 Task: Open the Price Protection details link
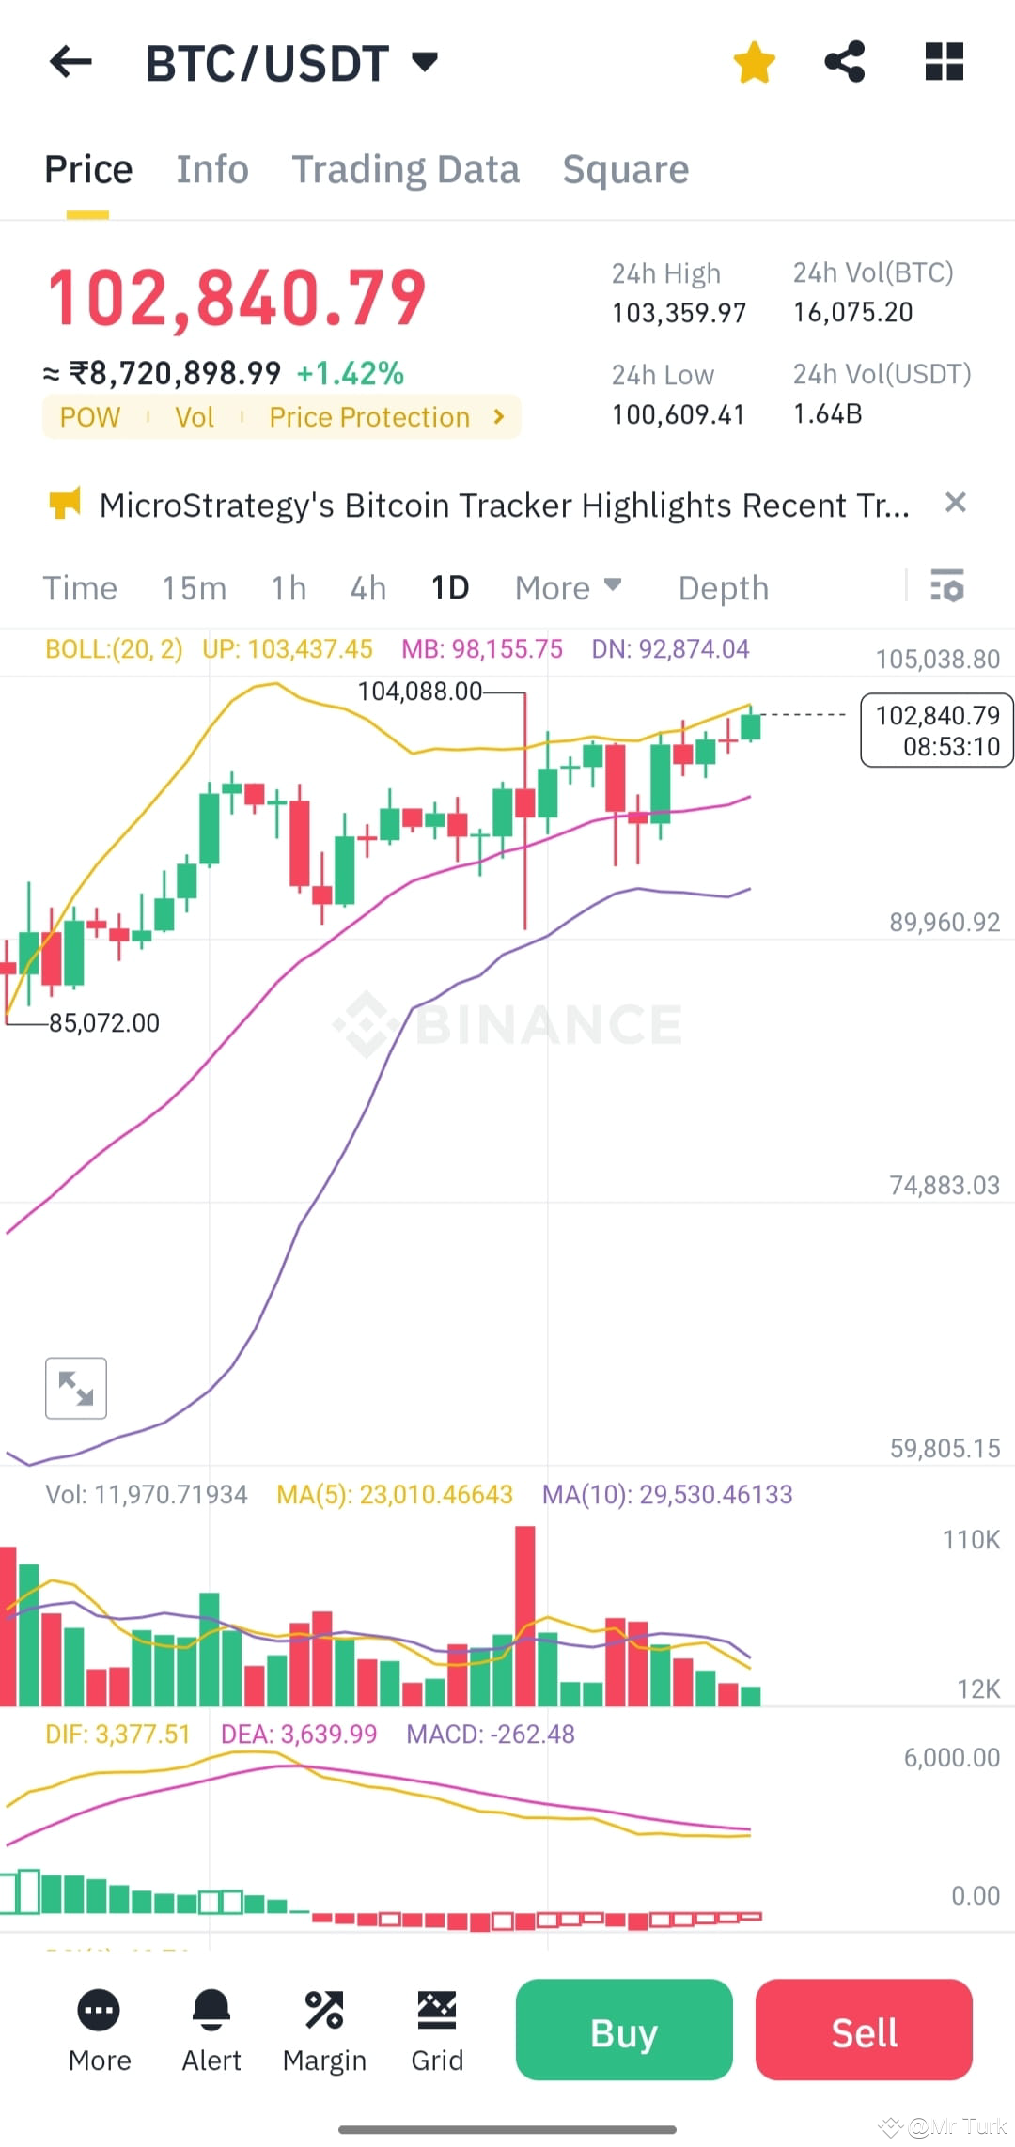385,416
